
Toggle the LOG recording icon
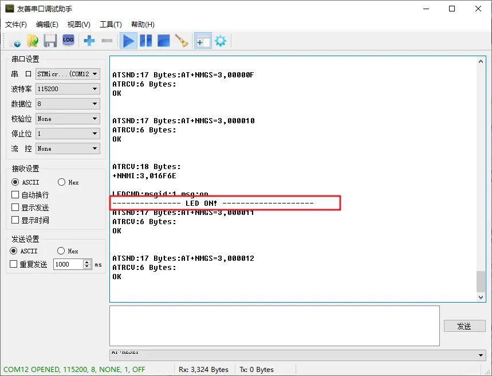click(x=68, y=40)
